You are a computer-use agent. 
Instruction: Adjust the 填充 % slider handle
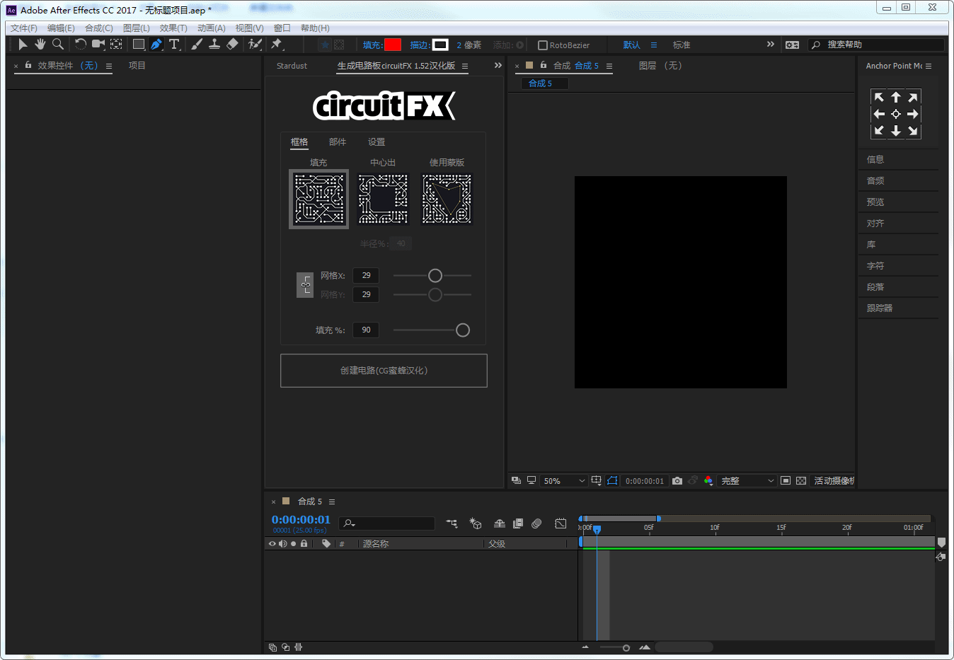point(463,330)
